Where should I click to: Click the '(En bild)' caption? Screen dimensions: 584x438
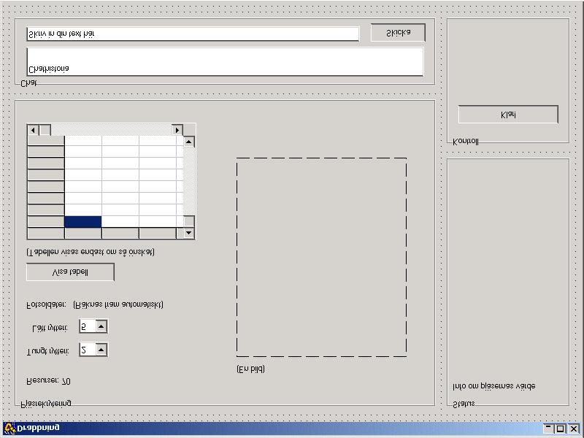[250, 369]
